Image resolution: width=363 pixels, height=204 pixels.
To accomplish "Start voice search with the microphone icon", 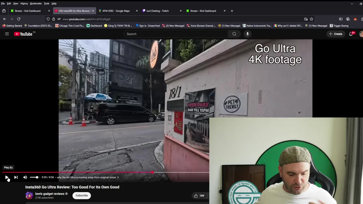I will click(248, 34).
